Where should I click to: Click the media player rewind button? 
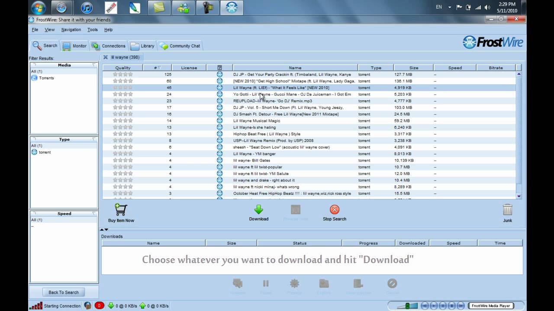pos(425,306)
